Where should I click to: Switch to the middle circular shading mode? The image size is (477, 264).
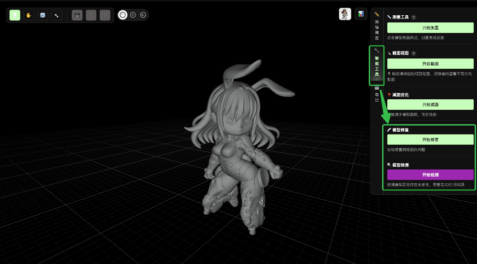[133, 15]
